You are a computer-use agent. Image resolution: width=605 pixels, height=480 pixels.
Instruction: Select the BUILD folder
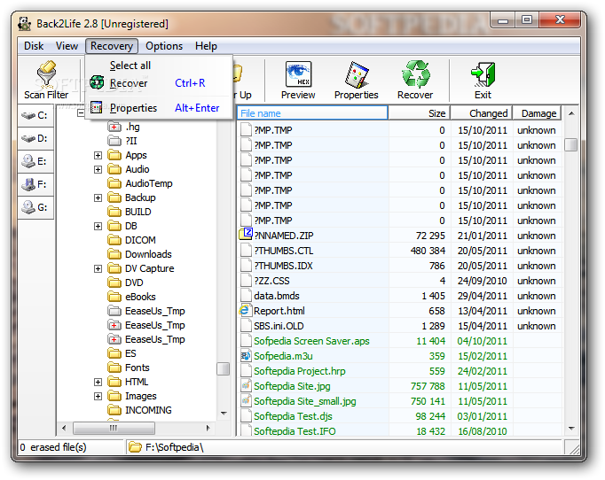coord(137,212)
